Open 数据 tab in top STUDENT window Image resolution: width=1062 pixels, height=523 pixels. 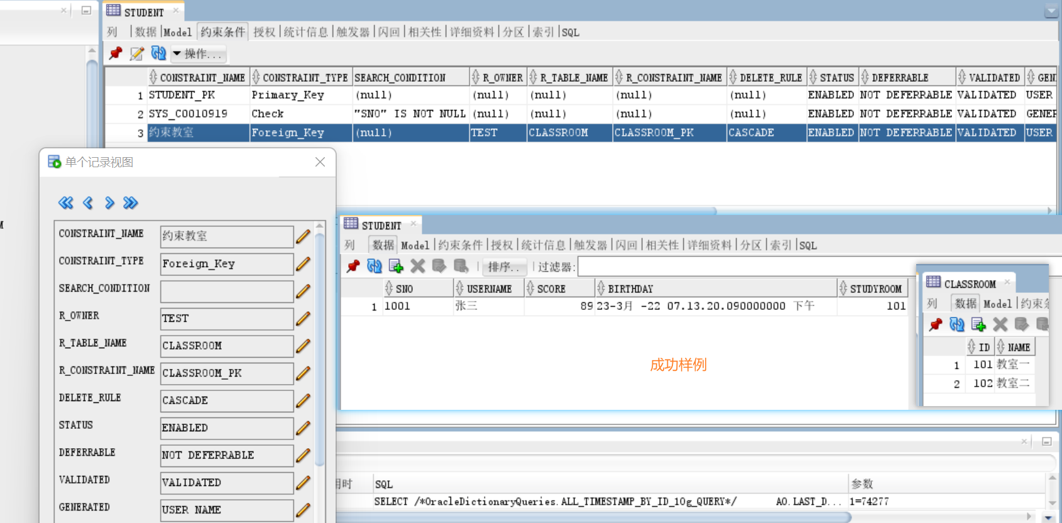[x=145, y=32]
